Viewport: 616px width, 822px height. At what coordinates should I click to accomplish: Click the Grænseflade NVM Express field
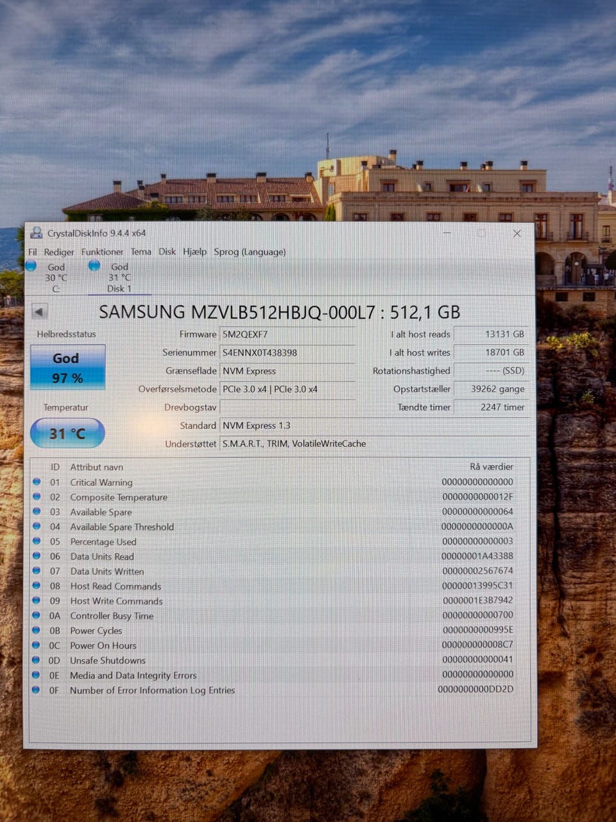coord(287,371)
